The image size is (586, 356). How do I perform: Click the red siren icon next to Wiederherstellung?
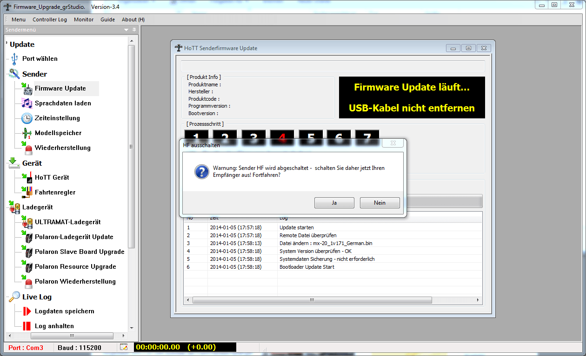[x=27, y=148]
